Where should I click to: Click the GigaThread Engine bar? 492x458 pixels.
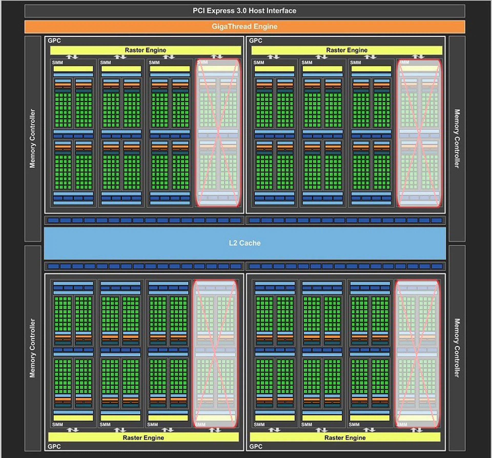click(245, 26)
